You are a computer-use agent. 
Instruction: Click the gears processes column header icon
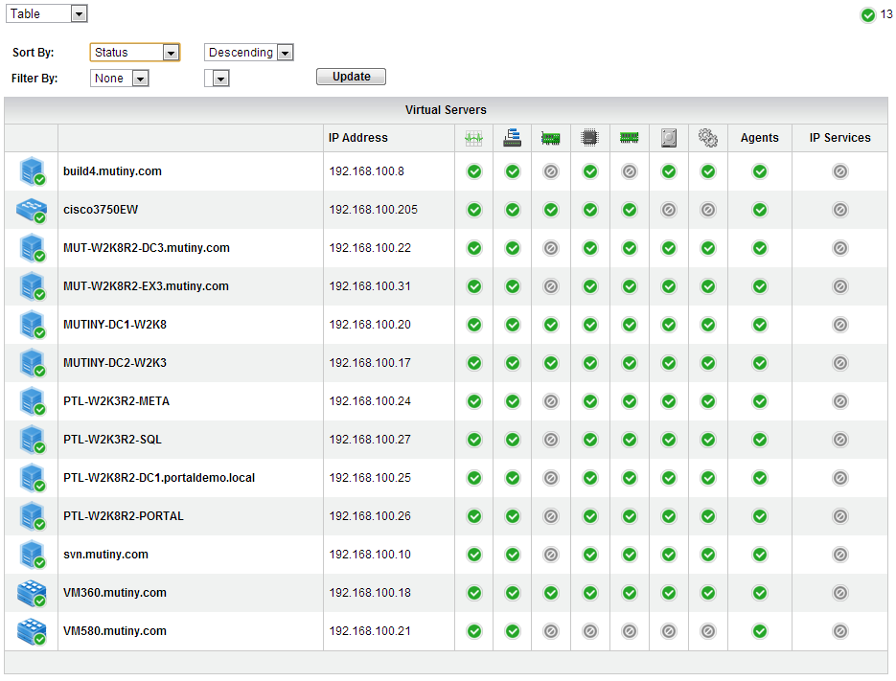click(707, 138)
